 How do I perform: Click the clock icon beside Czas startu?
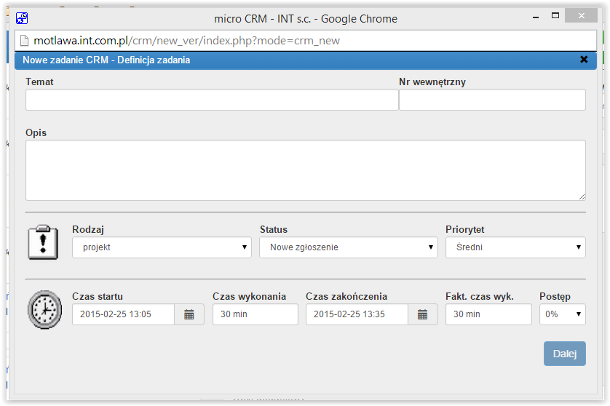(x=44, y=309)
